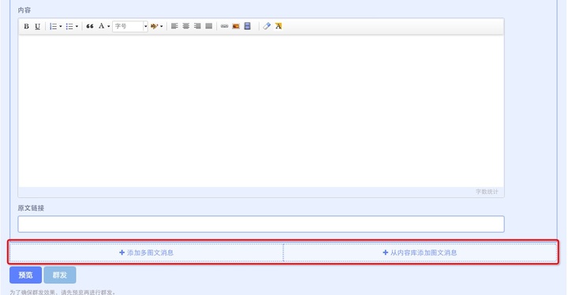Click 添加多图文消息 button
Viewport: 568px width, 295px height.
point(147,252)
